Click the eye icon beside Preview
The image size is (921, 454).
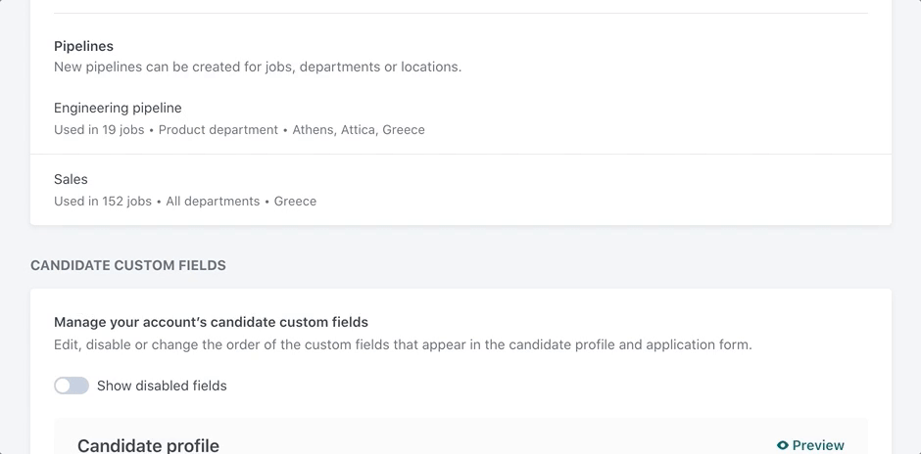click(x=783, y=445)
